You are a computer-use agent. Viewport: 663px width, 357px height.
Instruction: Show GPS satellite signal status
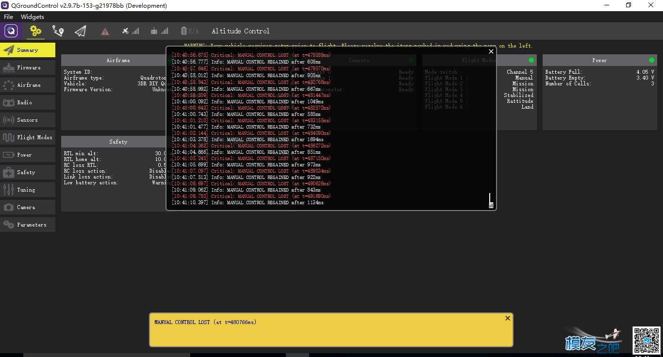[130, 31]
